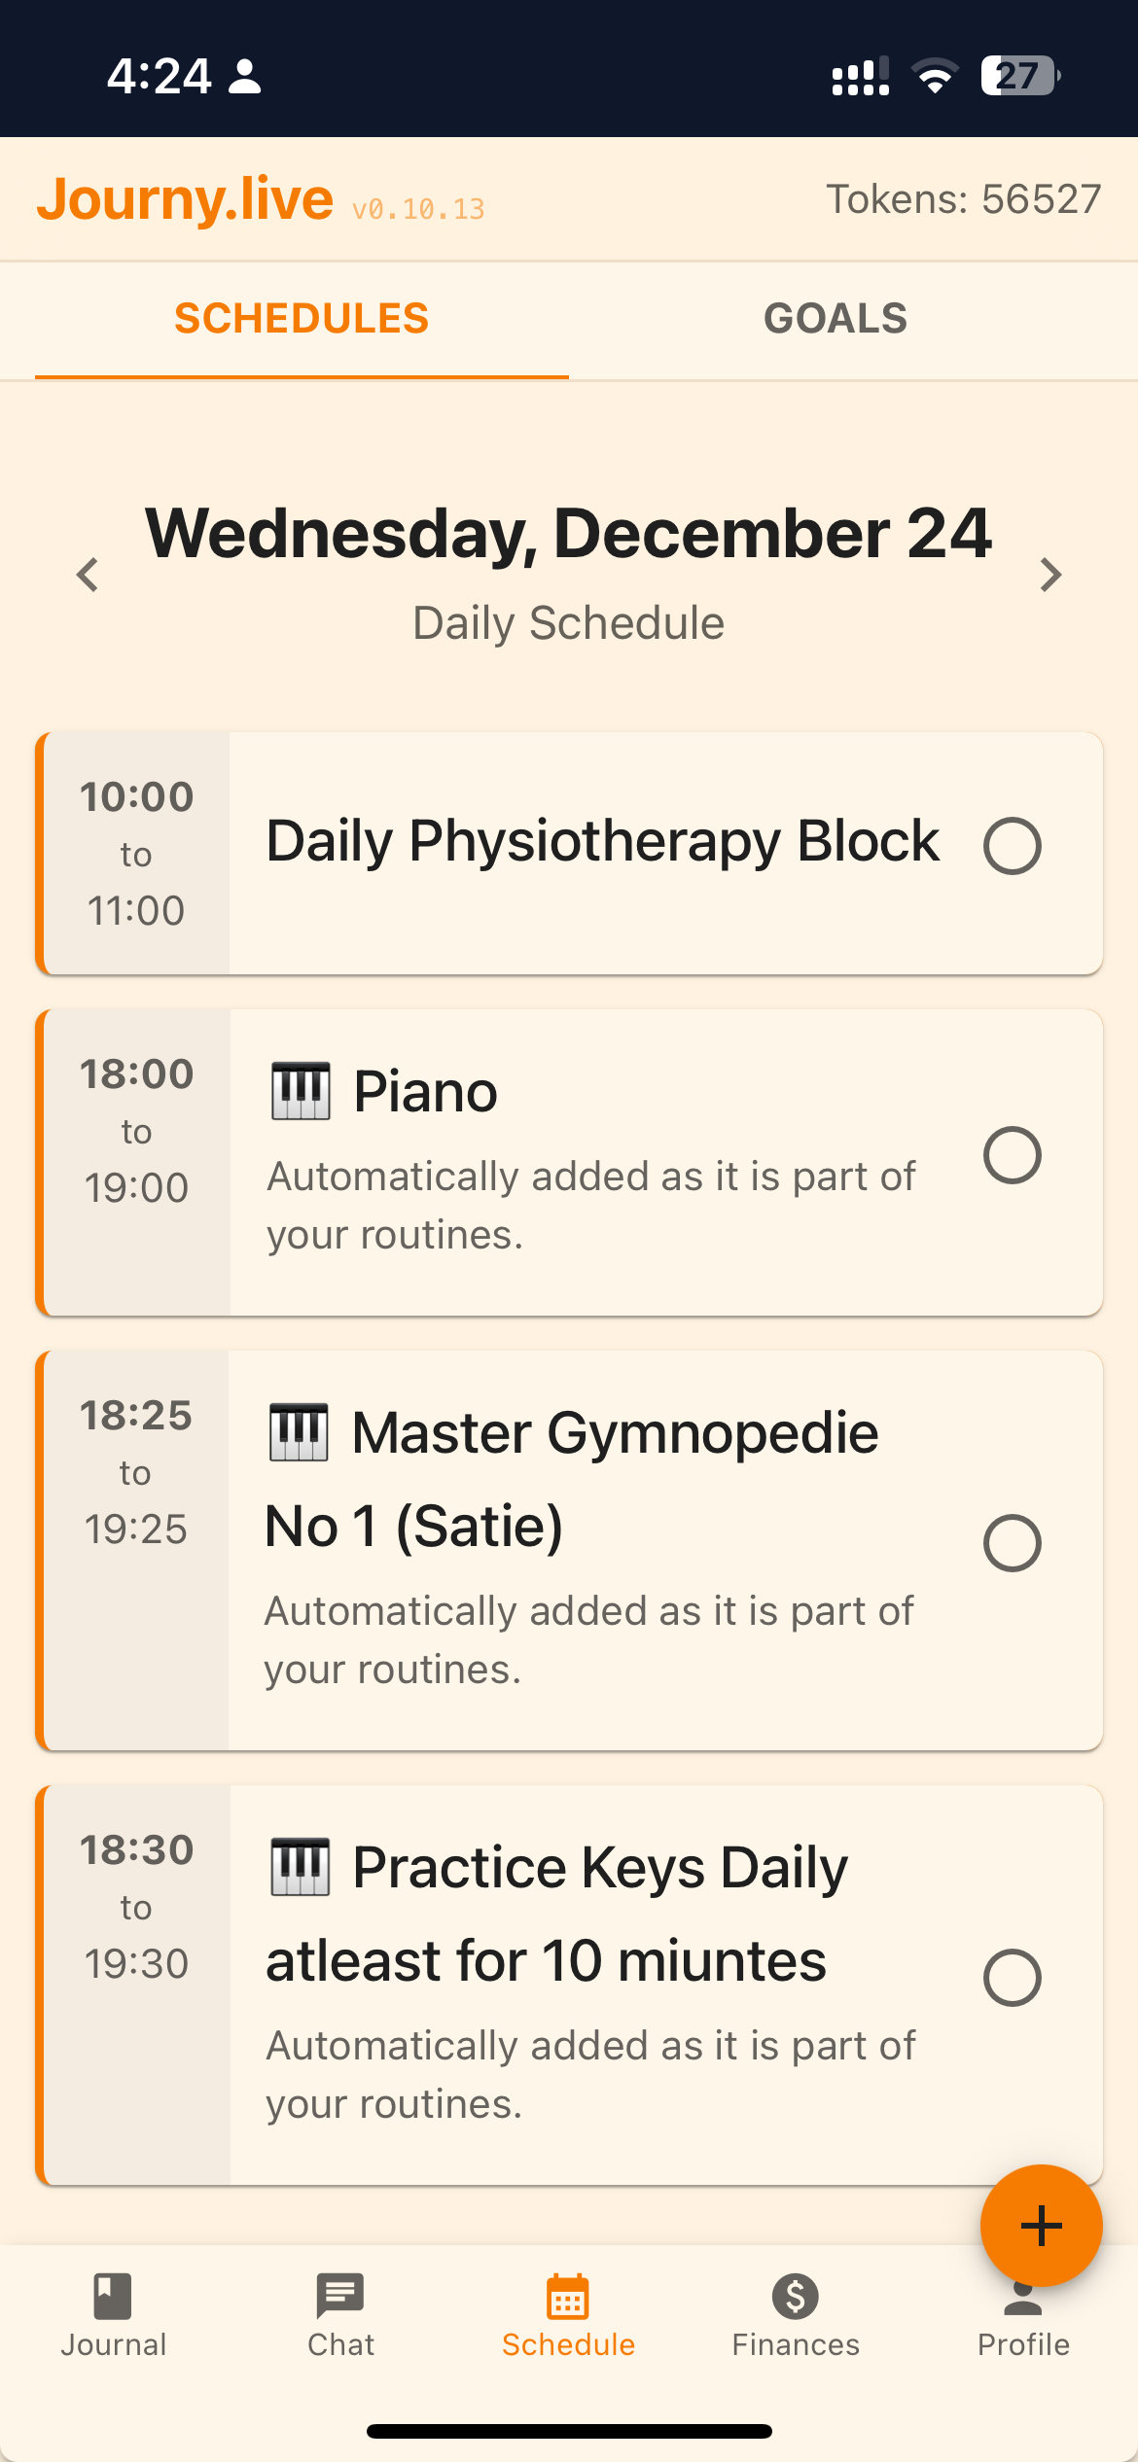
Task: Go to previous day with left chevron
Action: click(88, 575)
